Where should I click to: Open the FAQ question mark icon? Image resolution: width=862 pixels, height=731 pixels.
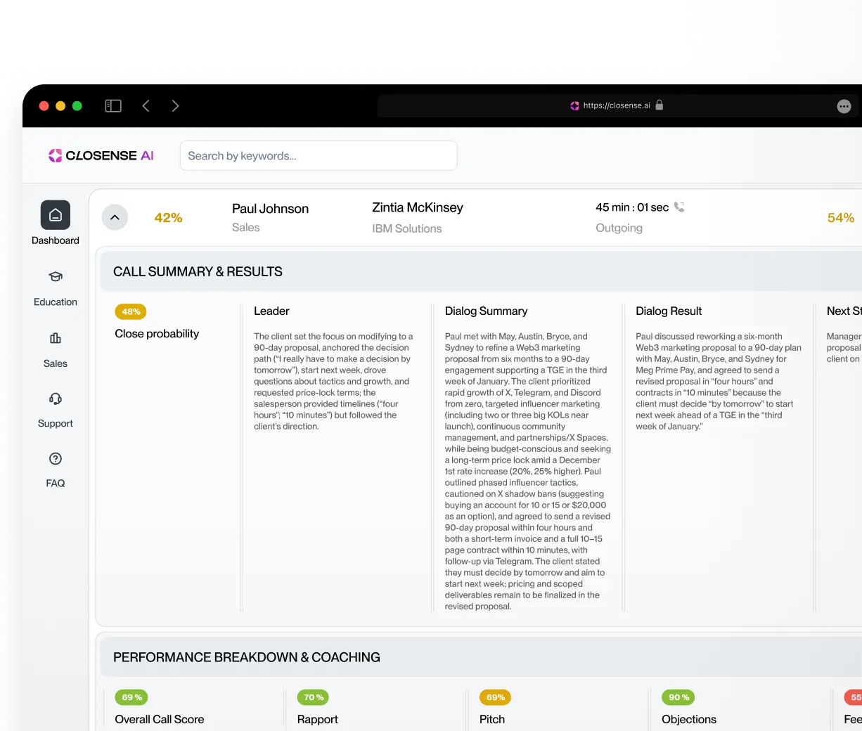pyautogui.click(x=56, y=459)
